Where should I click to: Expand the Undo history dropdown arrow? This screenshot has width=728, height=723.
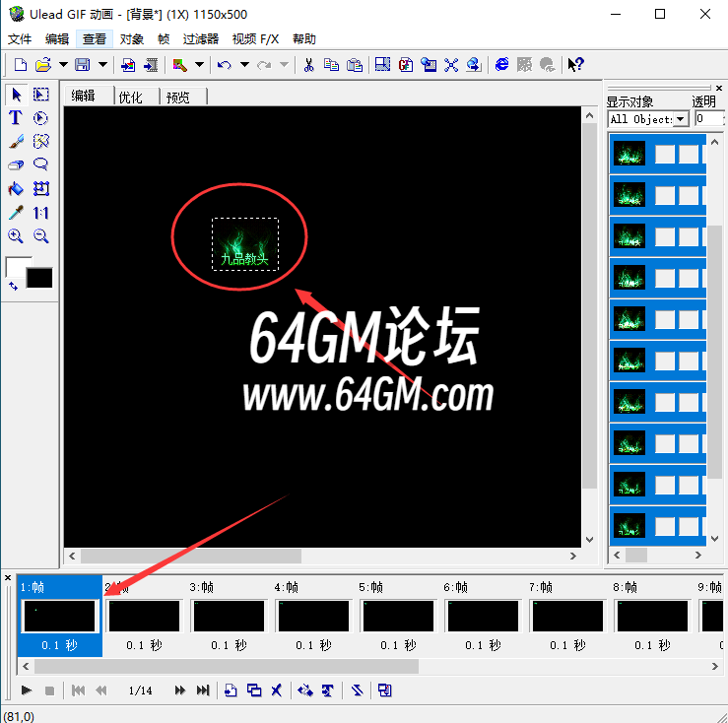(x=244, y=65)
